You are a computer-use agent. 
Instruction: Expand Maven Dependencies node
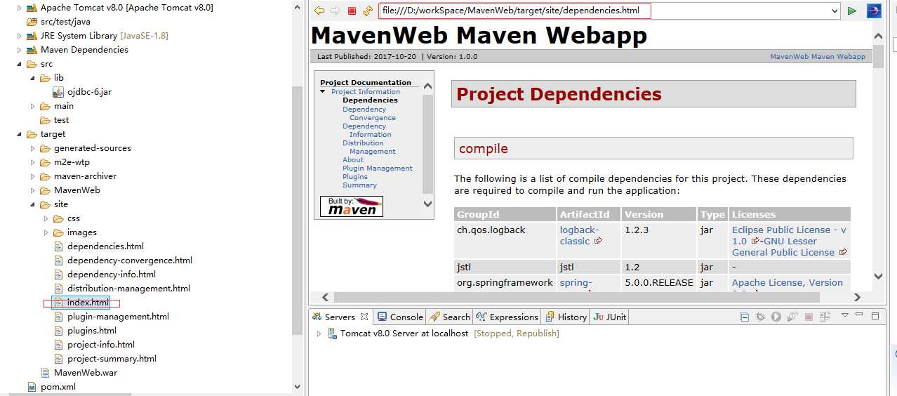(x=20, y=50)
